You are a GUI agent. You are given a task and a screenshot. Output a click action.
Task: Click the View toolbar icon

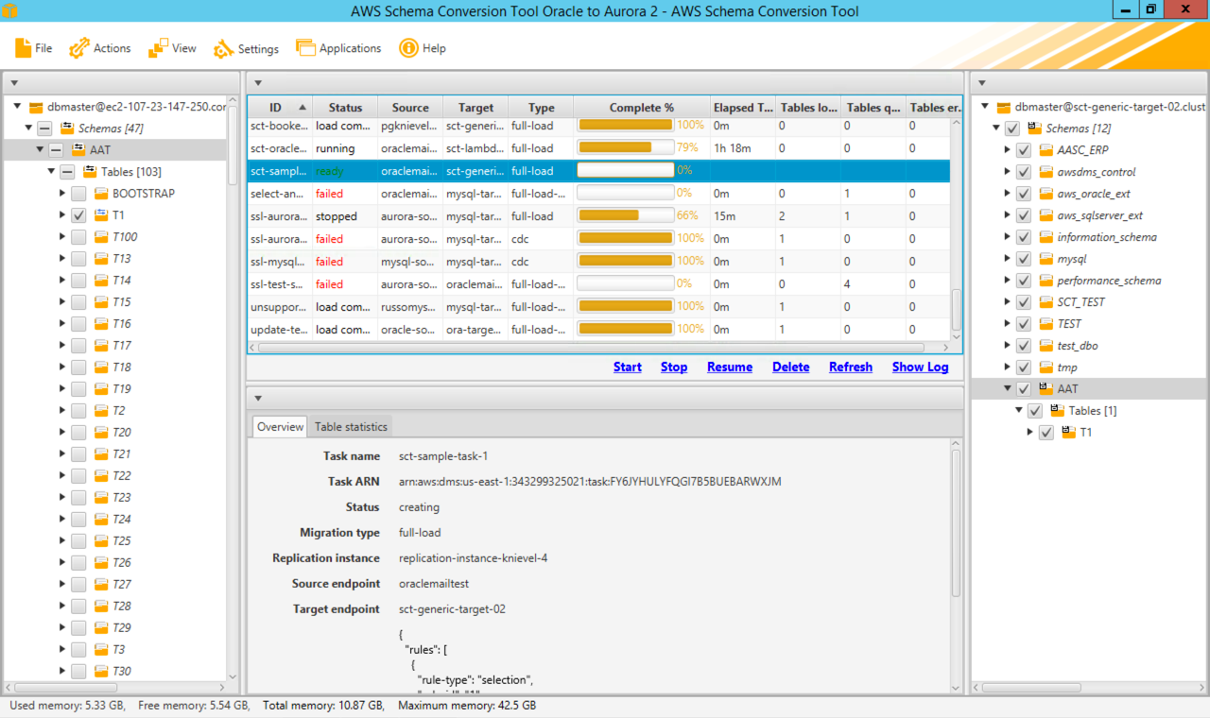[x=158, y=48]
